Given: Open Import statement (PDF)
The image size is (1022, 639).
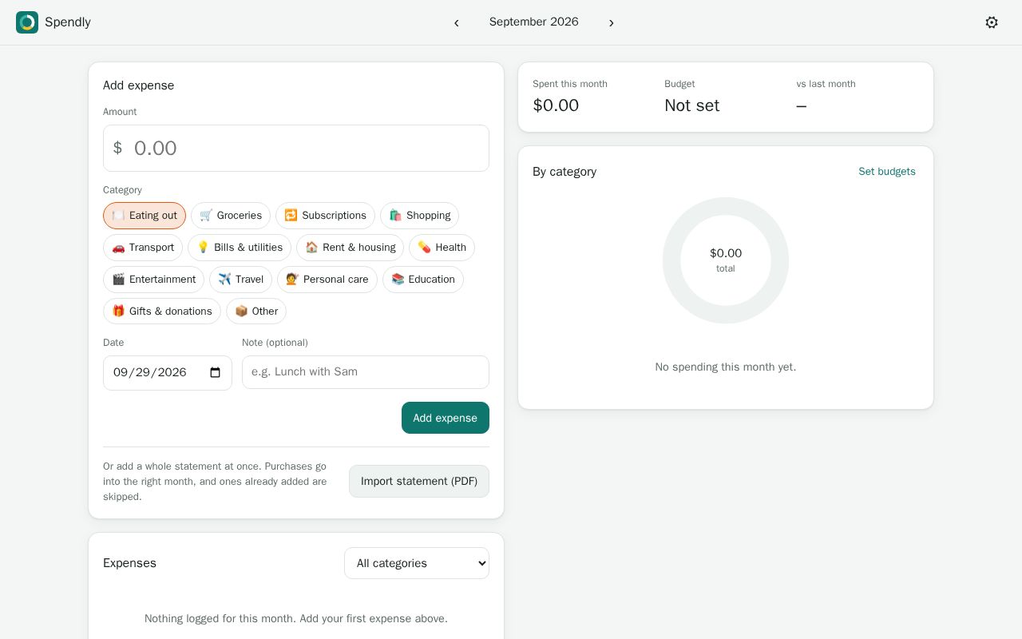Looking at the screenshot, I should pos(419,482).
